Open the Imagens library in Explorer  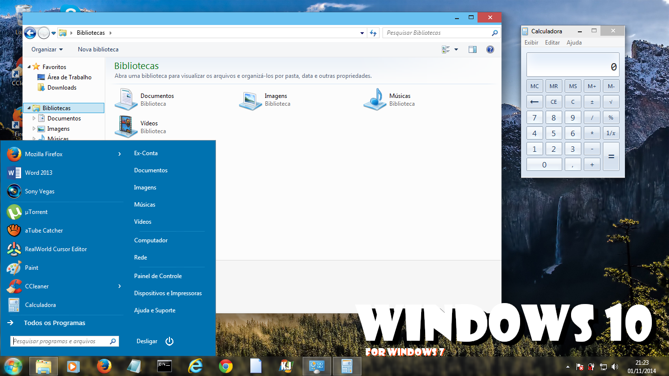click(x=264, y=99)
